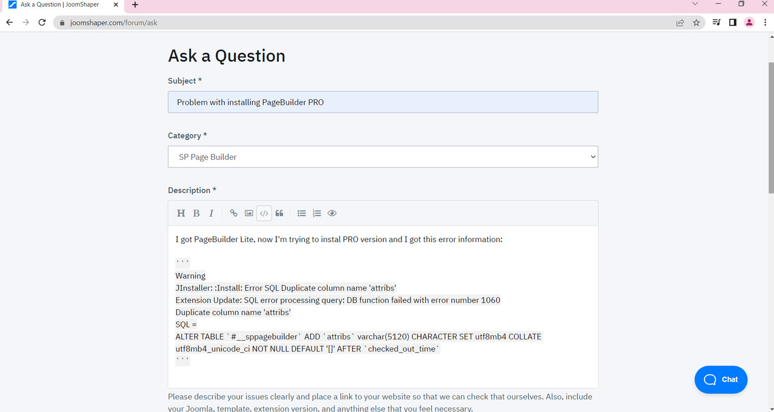The image size is (774, 412).
Task: Open the Chat support button
Action: [721, 379]
